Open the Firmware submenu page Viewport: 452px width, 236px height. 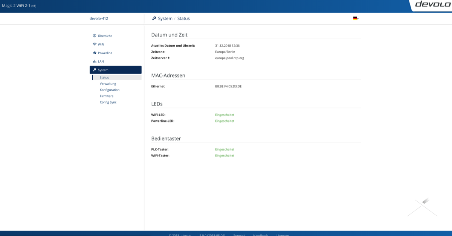(107, 96)
